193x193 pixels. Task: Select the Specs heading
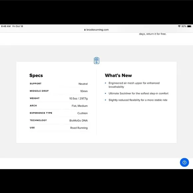coord(36,75)
